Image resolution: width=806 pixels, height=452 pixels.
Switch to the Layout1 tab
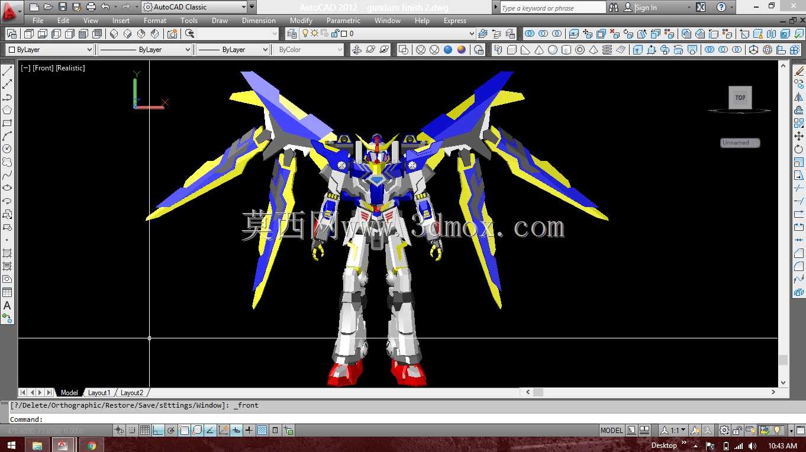click(x=99, y=393)
